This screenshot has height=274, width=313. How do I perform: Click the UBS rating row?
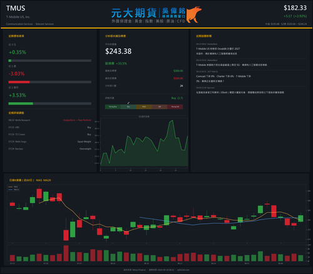(50, 128)
